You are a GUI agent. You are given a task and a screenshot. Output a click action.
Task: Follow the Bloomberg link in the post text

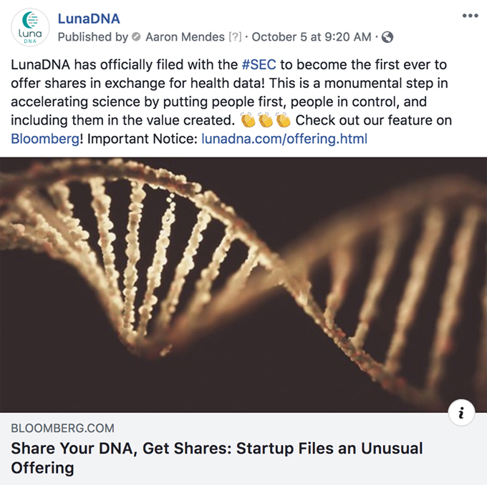pyautogui.click(x=44, y=138)
